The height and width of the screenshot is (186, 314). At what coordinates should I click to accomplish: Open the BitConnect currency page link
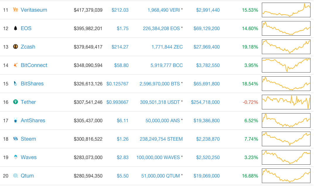tap(34, 65)
